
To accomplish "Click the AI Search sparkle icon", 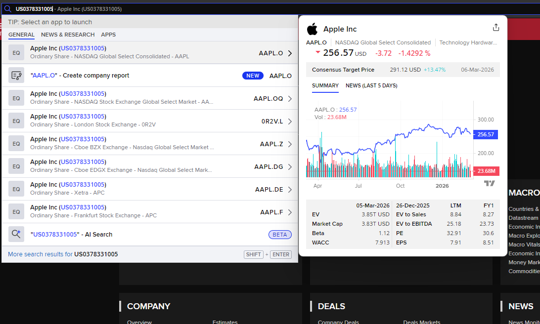I will (16, 234).
